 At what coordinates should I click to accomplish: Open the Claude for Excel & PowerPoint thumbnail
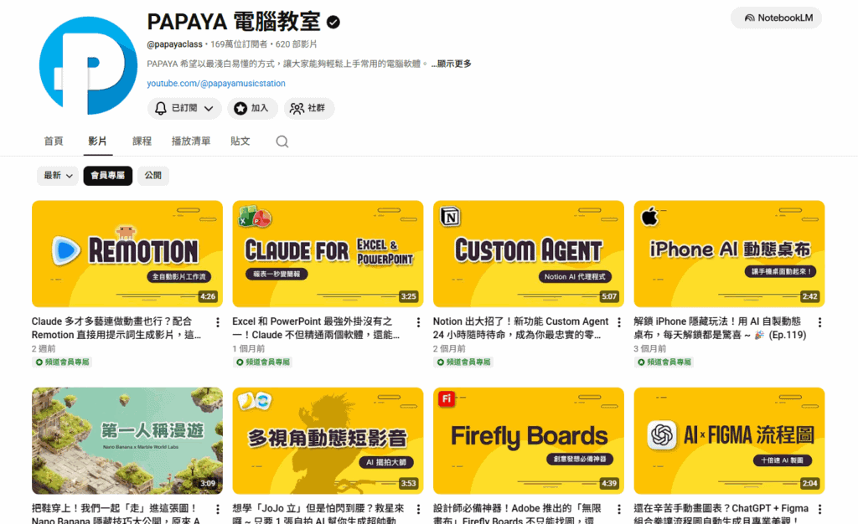(328, 254)
